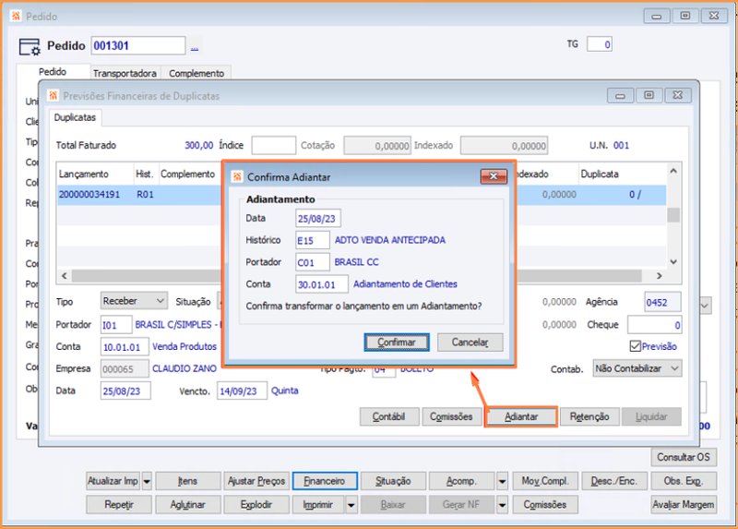Click the Cheque input field
The height and width of the screenshot is (529, 738).
coord(654,325)
